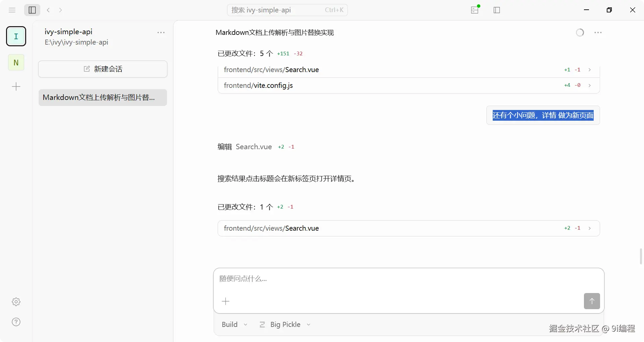
Task: Toggle the right side panel icon
Action: [497, 10]
